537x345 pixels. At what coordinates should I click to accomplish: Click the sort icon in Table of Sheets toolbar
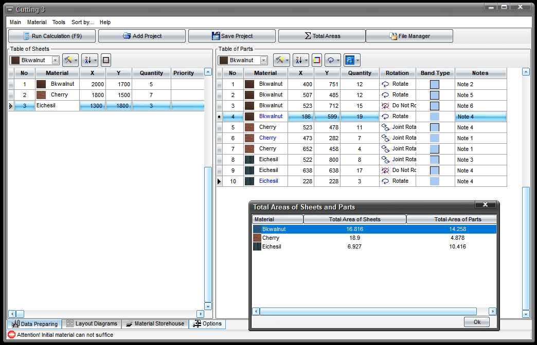pyautogui.click(x=87, y=60)
